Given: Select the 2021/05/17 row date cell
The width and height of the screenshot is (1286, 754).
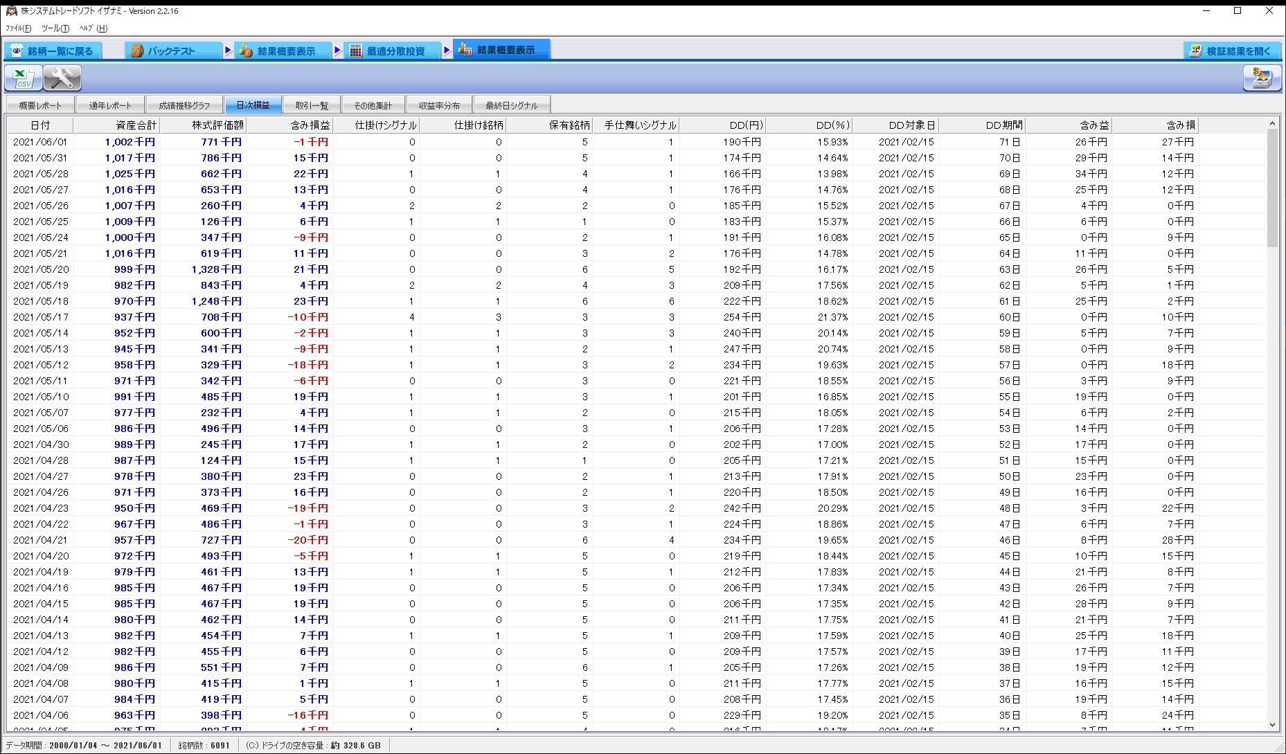Looking at the screenshot, I should pos(40,317).
